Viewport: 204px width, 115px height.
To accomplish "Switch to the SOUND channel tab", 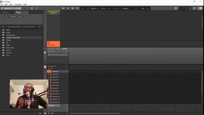I will pyautogui.click(x=65, y=49).
